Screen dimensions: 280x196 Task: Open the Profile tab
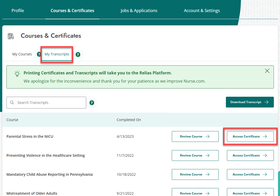pos(18,11)
